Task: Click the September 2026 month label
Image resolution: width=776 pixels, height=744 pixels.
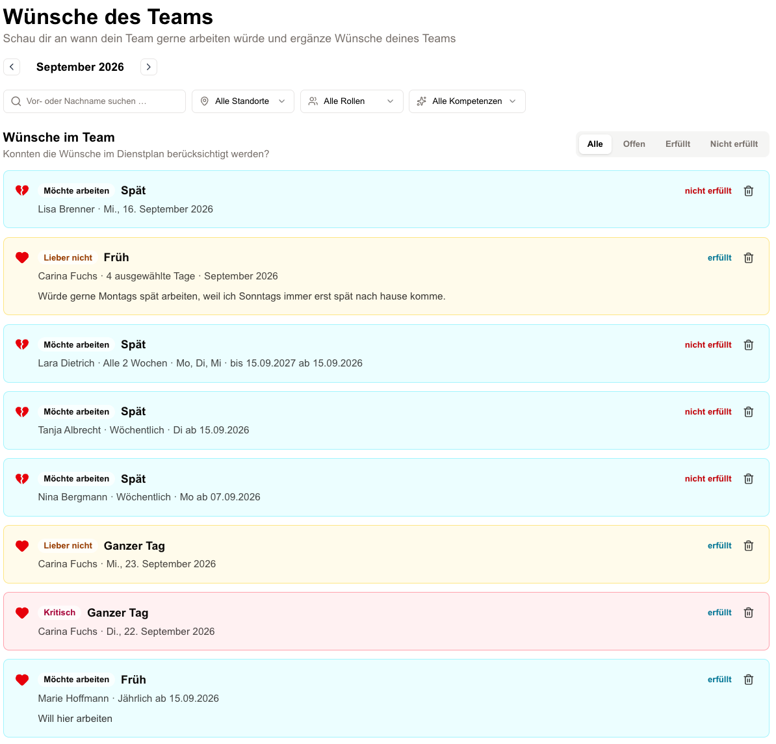Action: tap(80, 67)
